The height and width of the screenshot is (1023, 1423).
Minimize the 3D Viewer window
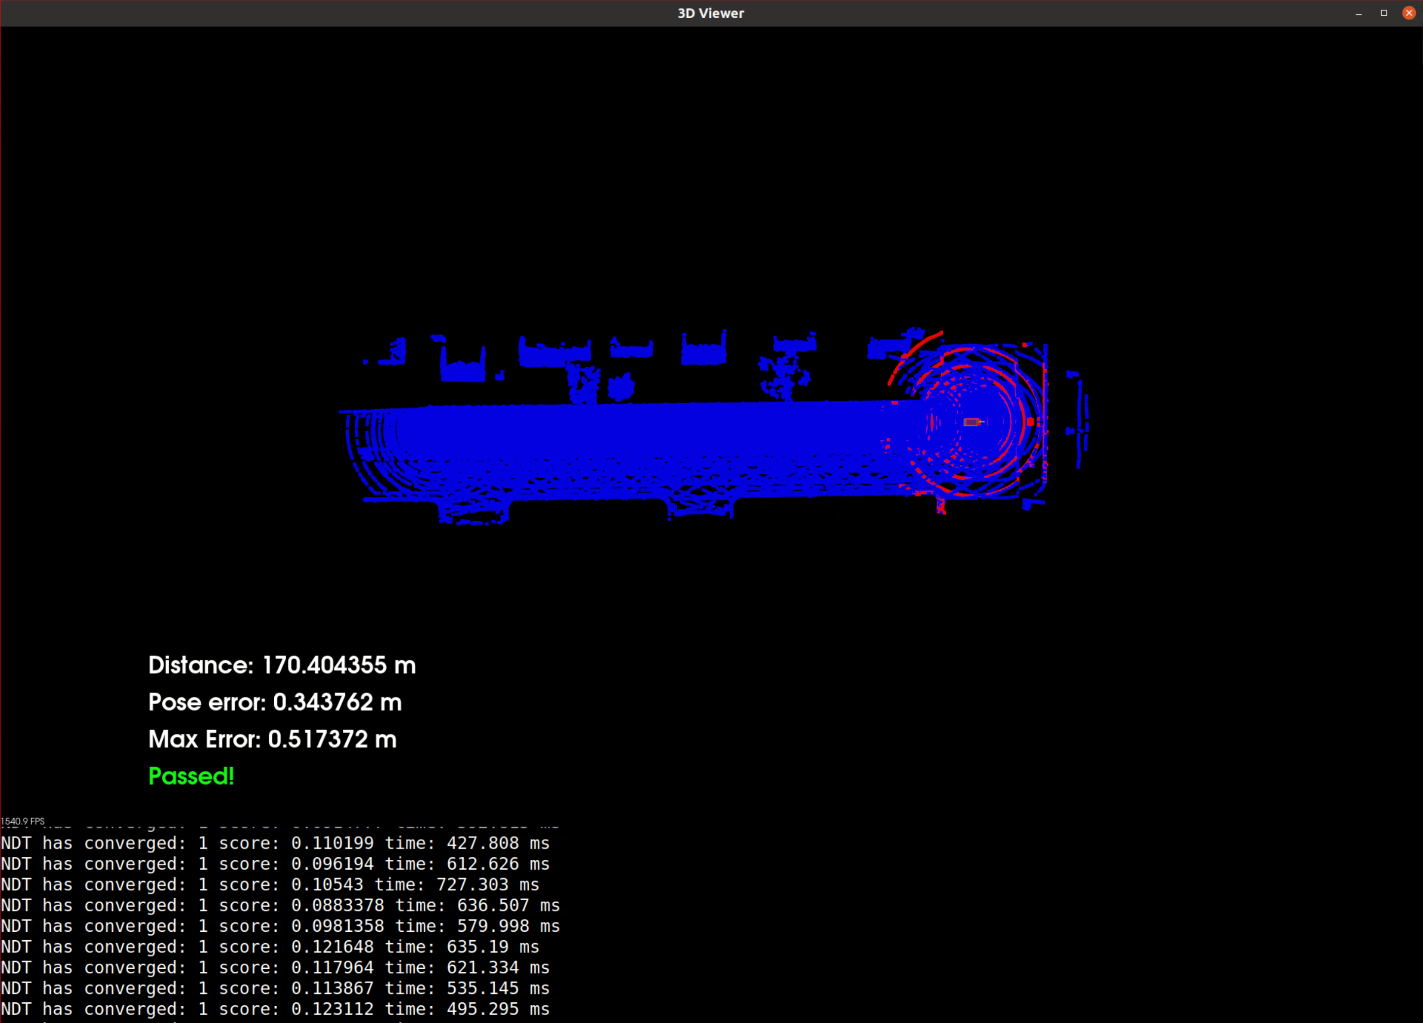(x=1358, y=13)
